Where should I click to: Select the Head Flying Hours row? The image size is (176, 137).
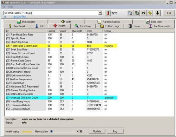pyautogui.click(x=62, y=102)
